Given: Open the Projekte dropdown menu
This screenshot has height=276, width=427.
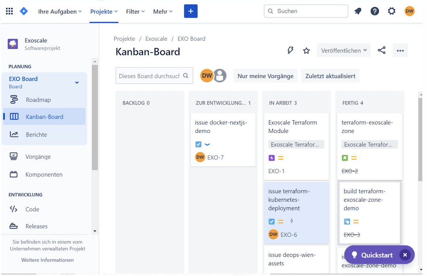Looking at the screenshot, I should coord(104,12).
